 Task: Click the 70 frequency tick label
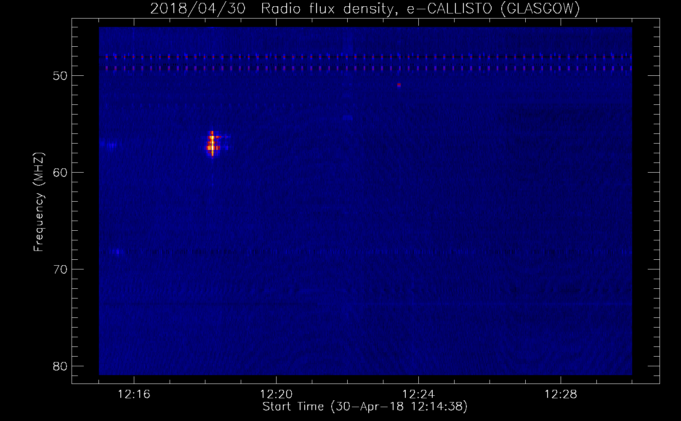(x=61, y=269)
